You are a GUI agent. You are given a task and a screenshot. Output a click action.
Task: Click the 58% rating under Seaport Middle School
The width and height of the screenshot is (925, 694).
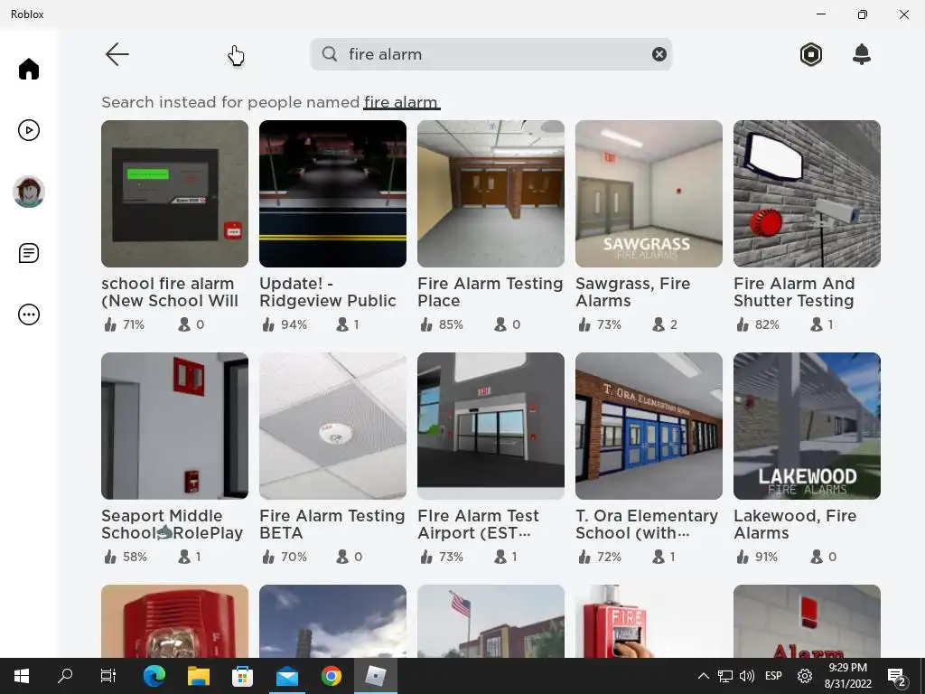tap(135, 557)
